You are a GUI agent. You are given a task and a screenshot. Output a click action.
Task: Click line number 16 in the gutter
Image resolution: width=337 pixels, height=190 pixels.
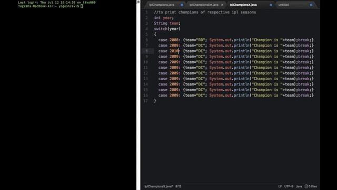click(x=145, y=96)
